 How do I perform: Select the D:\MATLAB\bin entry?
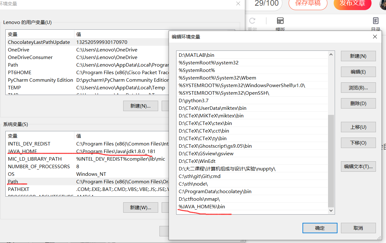[252, 55]
